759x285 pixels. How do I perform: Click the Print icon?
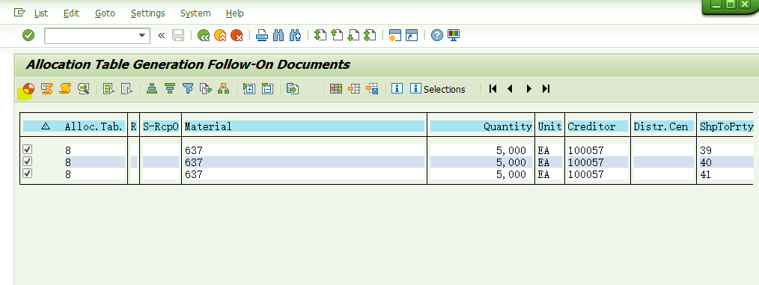point(262,35)
